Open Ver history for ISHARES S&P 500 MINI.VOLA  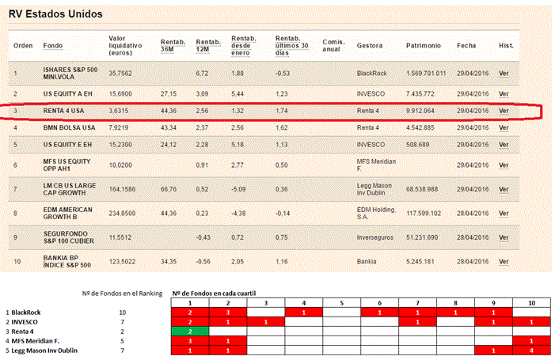504,74
